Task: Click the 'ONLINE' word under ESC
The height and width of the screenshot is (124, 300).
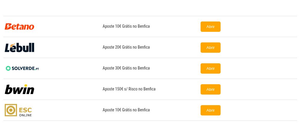Action: point(25,115)
